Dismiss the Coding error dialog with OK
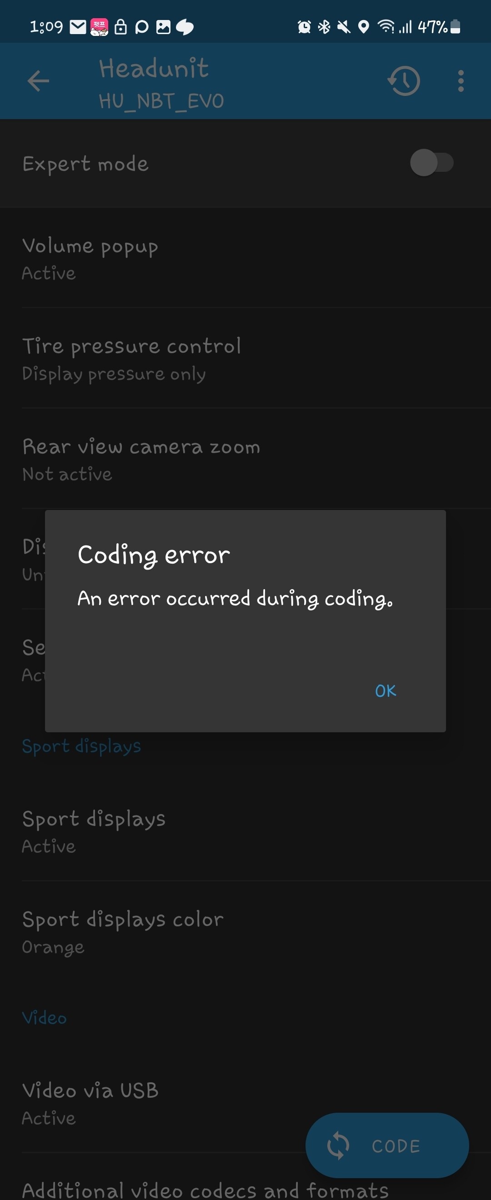The image size is (491, 1200). click(x=385, y=691)
